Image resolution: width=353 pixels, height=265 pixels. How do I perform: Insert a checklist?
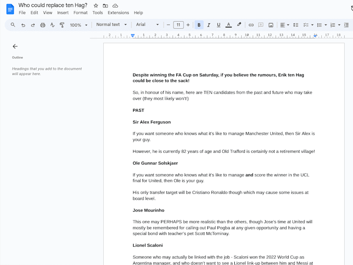point(306,25)
